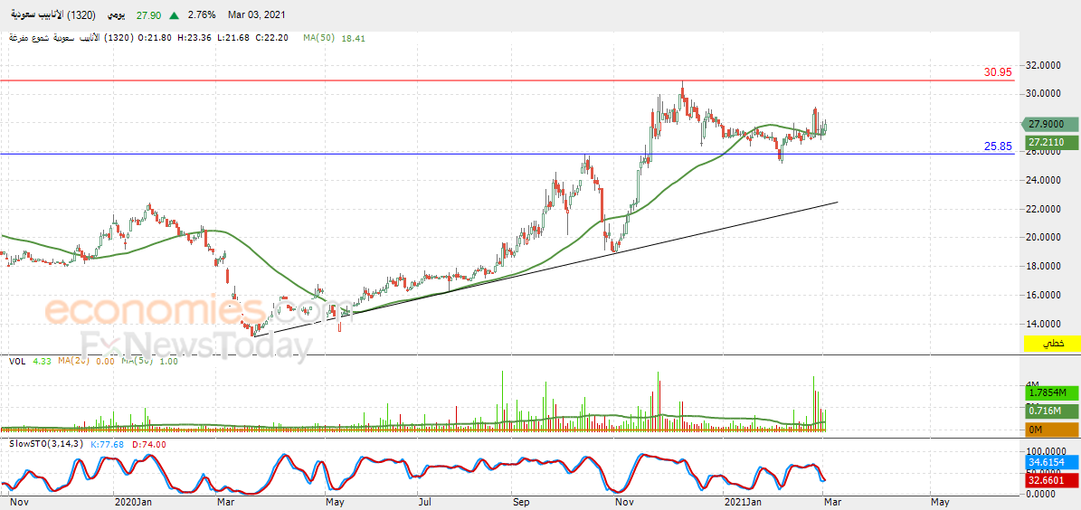Click the 27.9000 current price tag
Screen dimensions: 1081x510
(x=1050, y=124)
